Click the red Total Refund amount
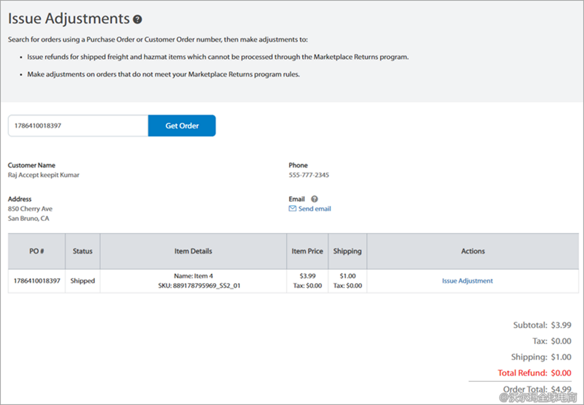 pos(560,373)
